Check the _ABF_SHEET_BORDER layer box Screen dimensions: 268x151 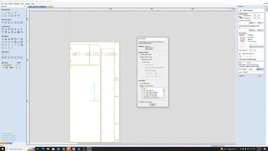(143, 94)
